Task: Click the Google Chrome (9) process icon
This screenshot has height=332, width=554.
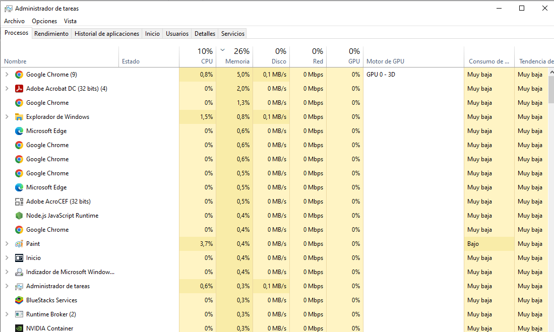Action: [x=19, y=75]
